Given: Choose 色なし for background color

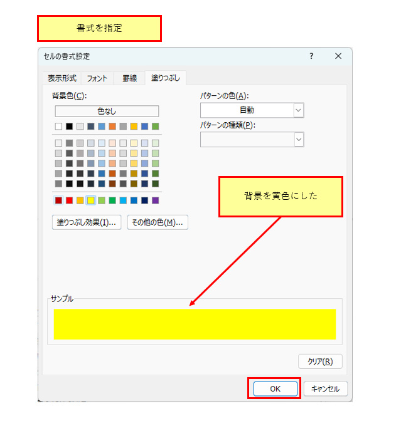Looking at the screenshot, I should pyautogui.click(x=107, y=111).
